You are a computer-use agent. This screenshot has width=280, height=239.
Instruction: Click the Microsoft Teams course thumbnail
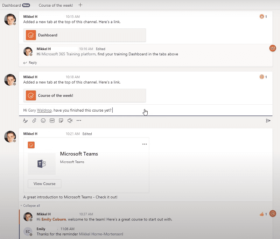tap(42, 164)
